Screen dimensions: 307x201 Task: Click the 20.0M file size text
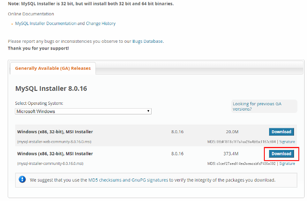click(x=232, y=132)
